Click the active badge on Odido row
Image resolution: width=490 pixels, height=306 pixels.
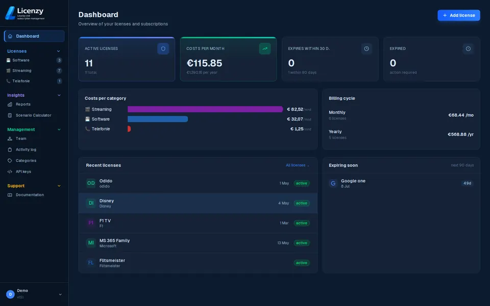(x=302, y=183)
